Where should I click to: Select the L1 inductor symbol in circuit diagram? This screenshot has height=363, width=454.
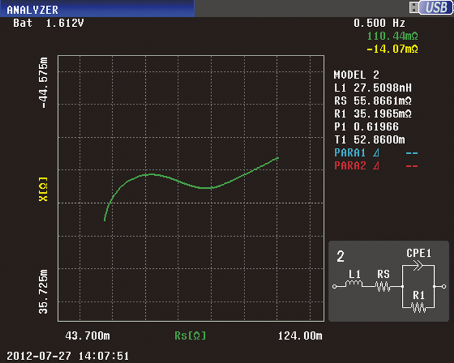click(x=355, y=286)
